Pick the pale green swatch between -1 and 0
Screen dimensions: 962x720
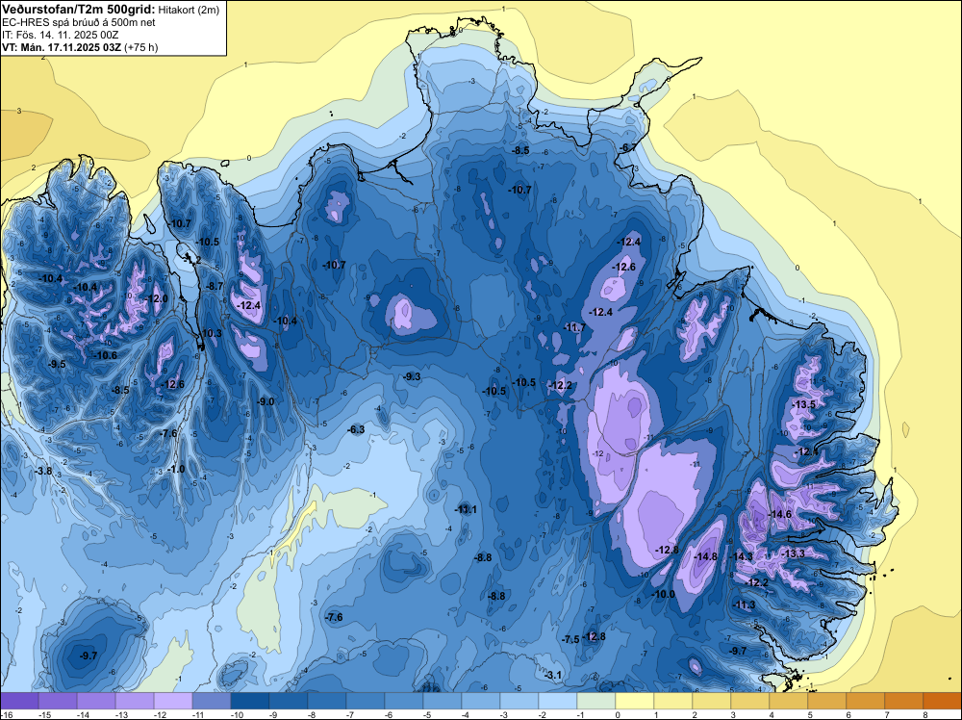(x=596, y=701)
